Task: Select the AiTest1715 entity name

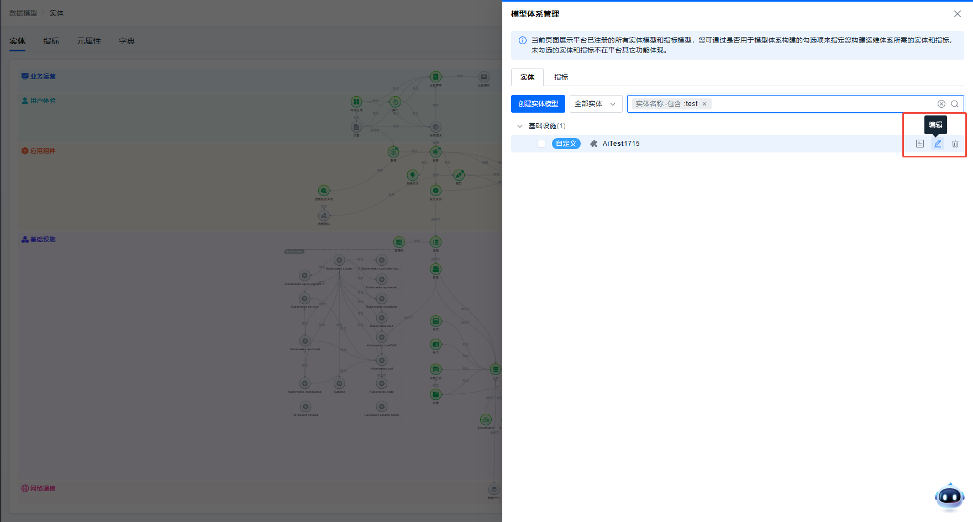Action: point(621,144)
